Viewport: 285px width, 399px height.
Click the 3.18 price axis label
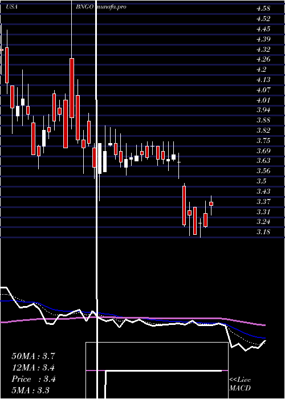(x=263, y=231)
